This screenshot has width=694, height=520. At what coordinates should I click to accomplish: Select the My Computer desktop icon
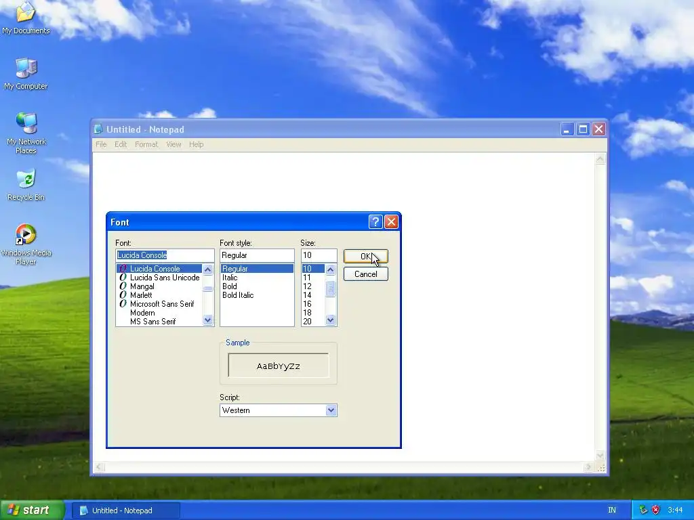[x=26, y=73]
